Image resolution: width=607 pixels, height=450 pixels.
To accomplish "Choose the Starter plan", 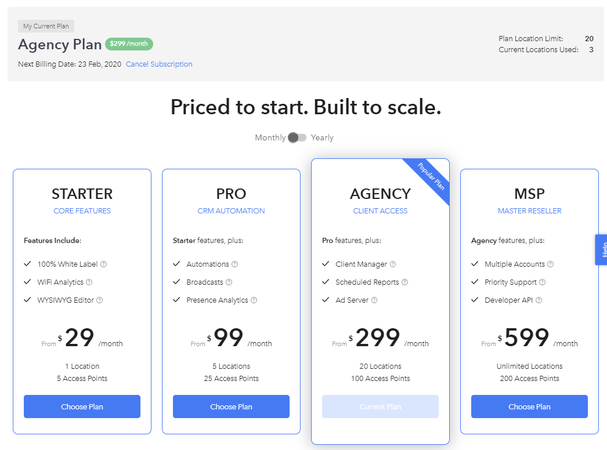I will click(82, 407).
